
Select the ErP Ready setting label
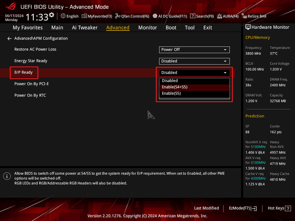click(24, 72)
